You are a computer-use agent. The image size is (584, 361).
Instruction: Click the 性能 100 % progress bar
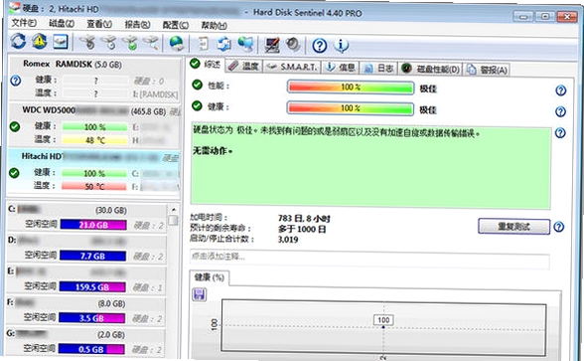(x=351, y=88)
